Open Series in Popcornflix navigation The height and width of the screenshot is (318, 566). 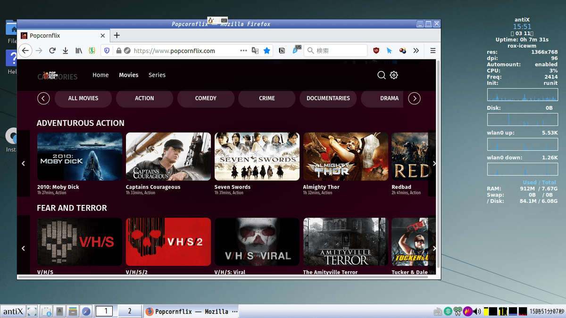(157, 75)
